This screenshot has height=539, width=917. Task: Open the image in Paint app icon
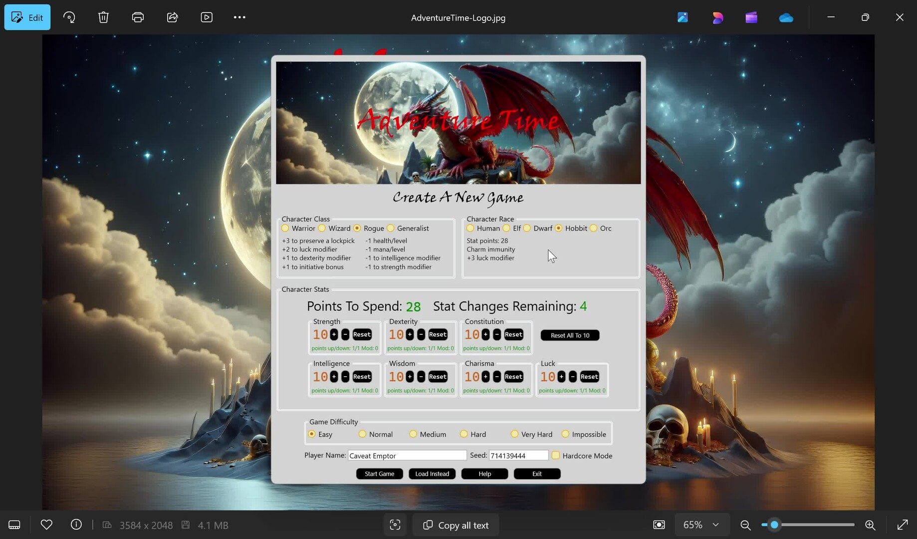(683, 17)
